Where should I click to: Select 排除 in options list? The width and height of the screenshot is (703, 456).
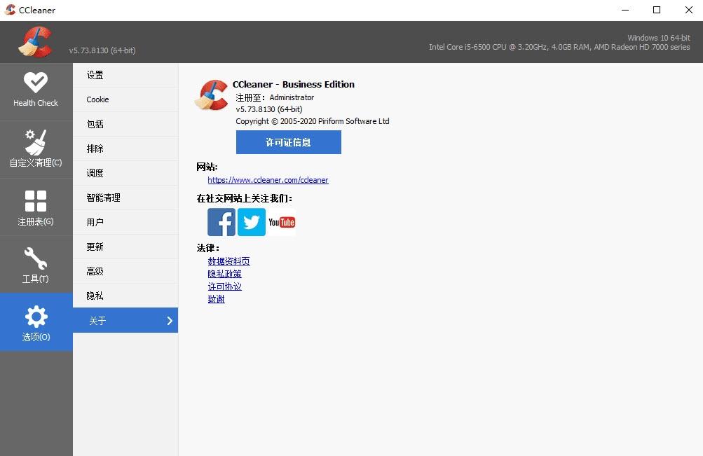125,148
